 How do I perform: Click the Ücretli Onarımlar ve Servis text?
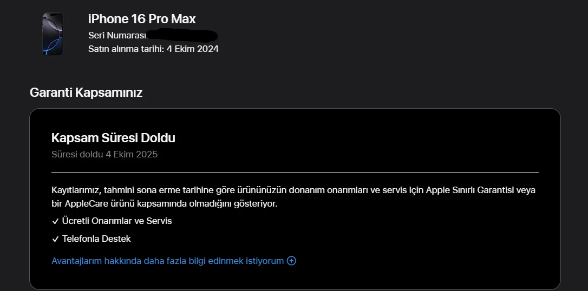coord(117,221)
